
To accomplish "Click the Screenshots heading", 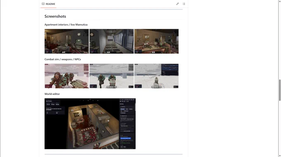I will click(55, 16).
